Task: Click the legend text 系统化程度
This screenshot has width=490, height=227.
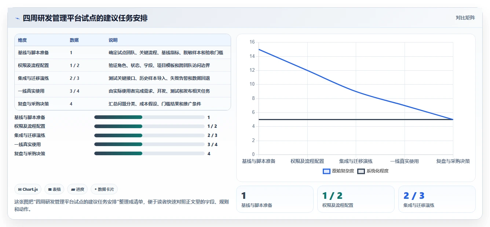Action: click(x=377, y=171)
